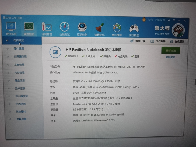Click 惠普 820D motherboard value
This screenshot has width=196, height=147.
(x=107, y=87)
